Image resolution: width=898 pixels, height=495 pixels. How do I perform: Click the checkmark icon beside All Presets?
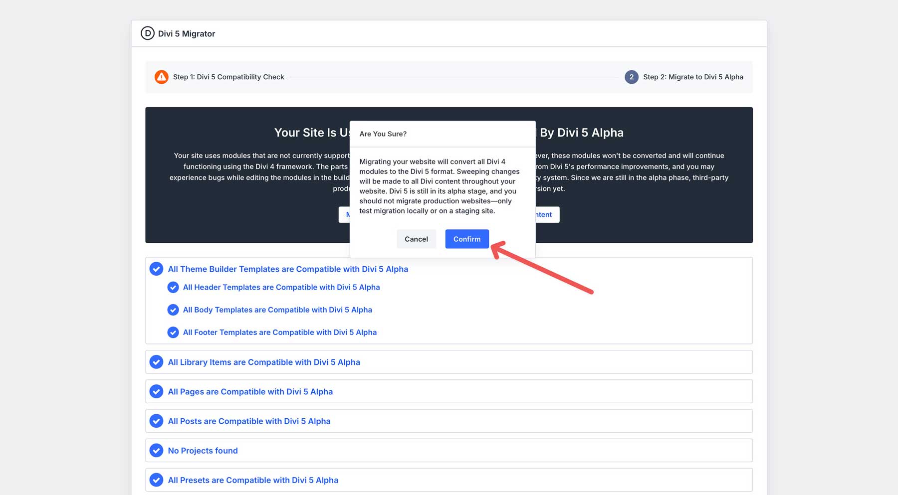[x=157, y=480]
